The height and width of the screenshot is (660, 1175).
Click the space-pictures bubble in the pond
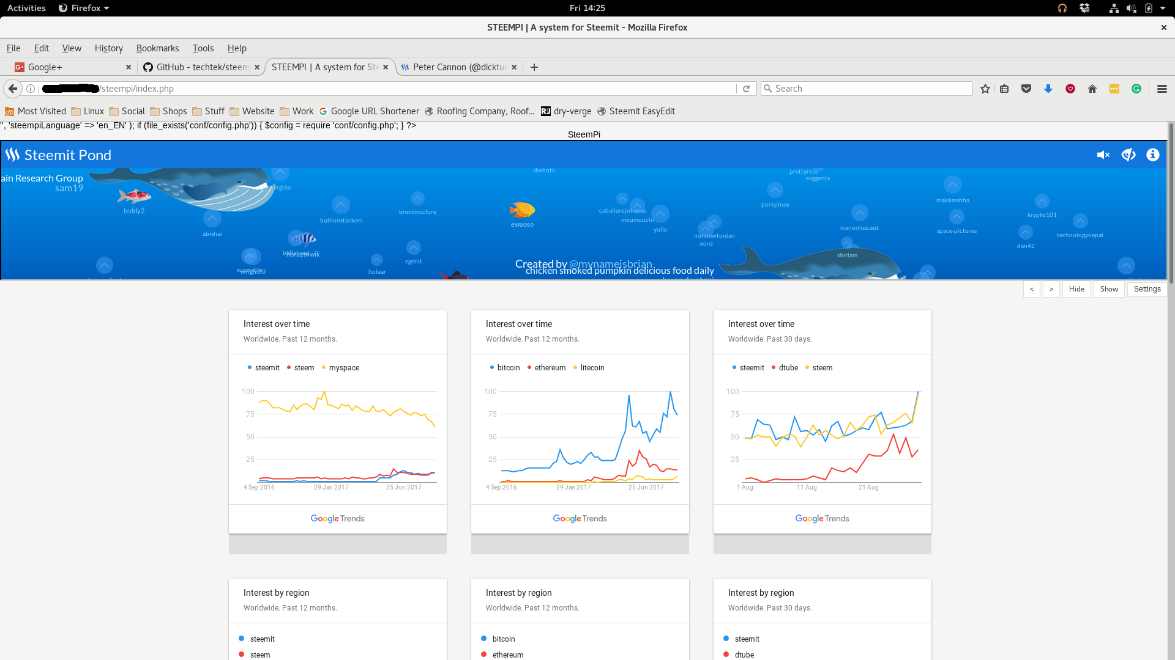pos(957,217)
